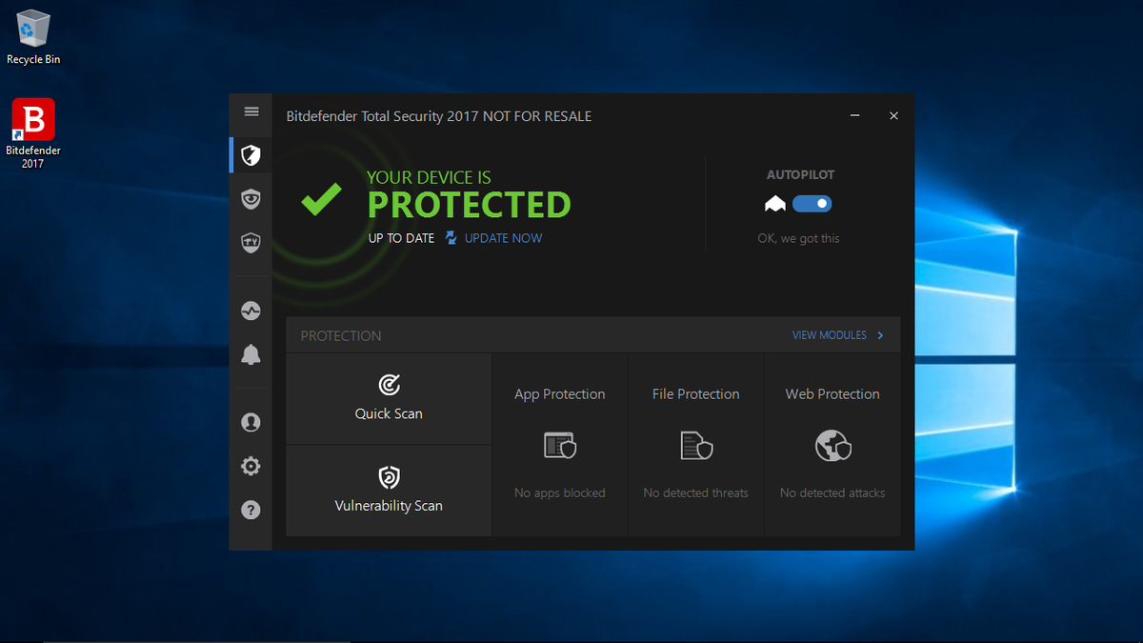Image resolution: width=1143 pixels, height=643 pixels.
Task: Click the App Protection icon
Action: tap(560, 445)
